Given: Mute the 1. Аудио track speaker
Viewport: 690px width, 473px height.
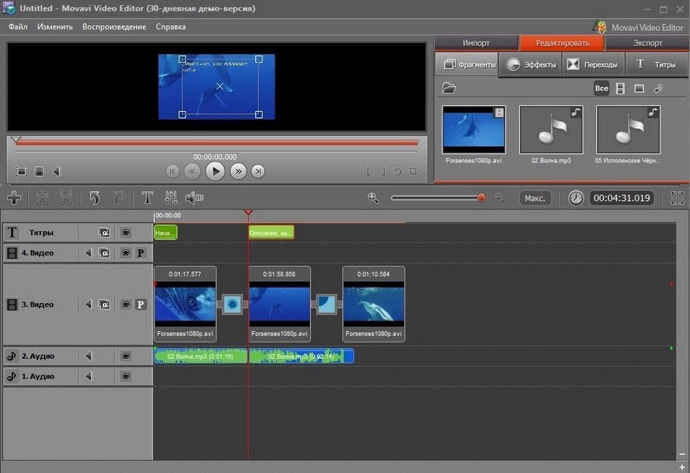Looking at the screenshot, I should [89, 376].
